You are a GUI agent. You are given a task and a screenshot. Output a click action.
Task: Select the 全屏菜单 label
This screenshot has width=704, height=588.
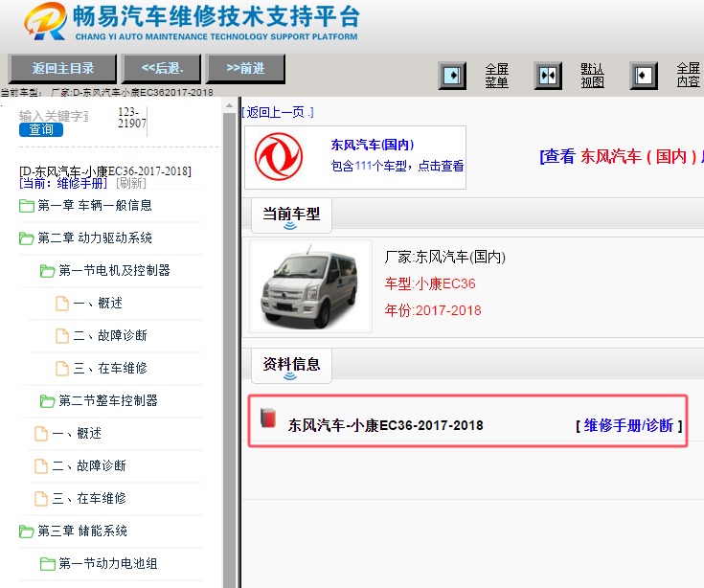496,76
